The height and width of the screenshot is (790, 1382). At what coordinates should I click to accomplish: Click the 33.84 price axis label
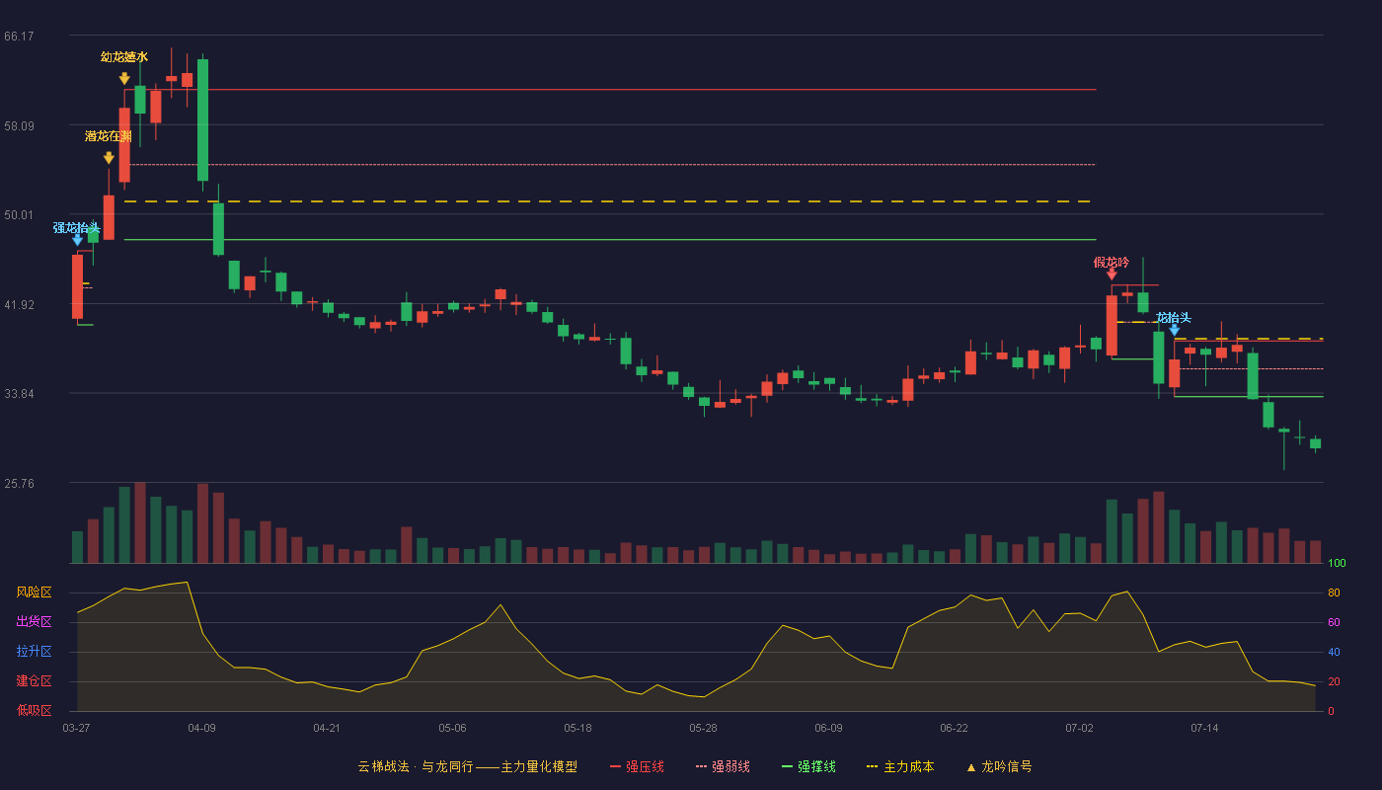[x=19, y=394]
